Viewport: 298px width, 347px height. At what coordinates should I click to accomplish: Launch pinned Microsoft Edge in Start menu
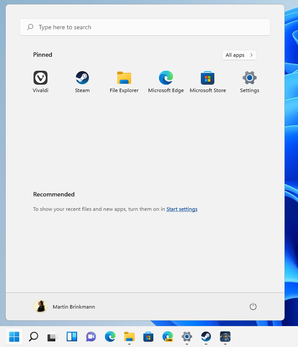166,82
